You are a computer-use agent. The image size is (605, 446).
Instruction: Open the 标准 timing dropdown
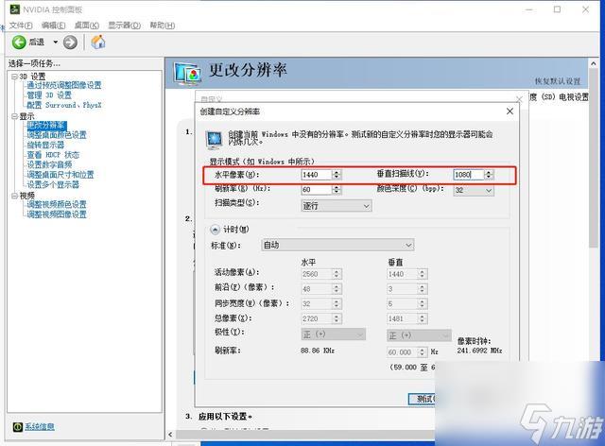[337, 245]
